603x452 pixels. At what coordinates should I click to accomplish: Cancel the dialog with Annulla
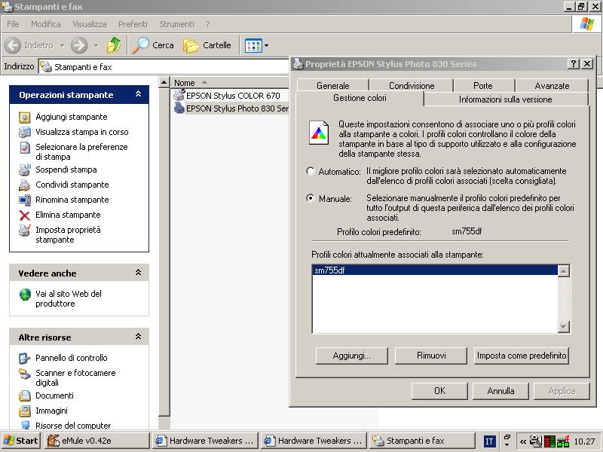point(500,391)
